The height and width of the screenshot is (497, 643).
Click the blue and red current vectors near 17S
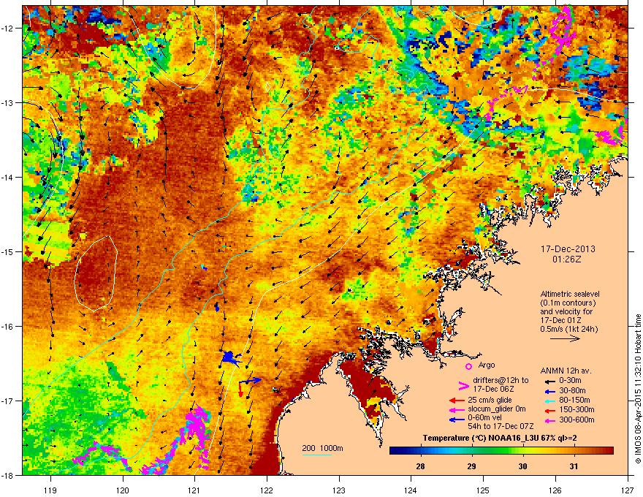(x=248, y=386)
